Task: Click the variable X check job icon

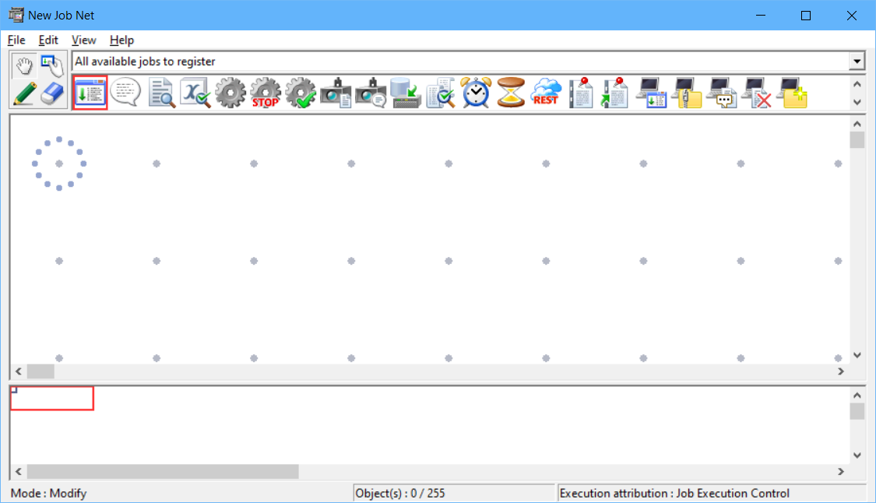Action: [x=195, y=93]
